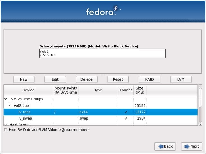This screenshot has width=206, height=154.
Task: Reset the partition layout
Action: tap(118, 79)
